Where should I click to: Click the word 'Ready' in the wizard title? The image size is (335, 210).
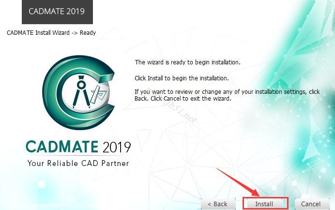pos(88,33)
